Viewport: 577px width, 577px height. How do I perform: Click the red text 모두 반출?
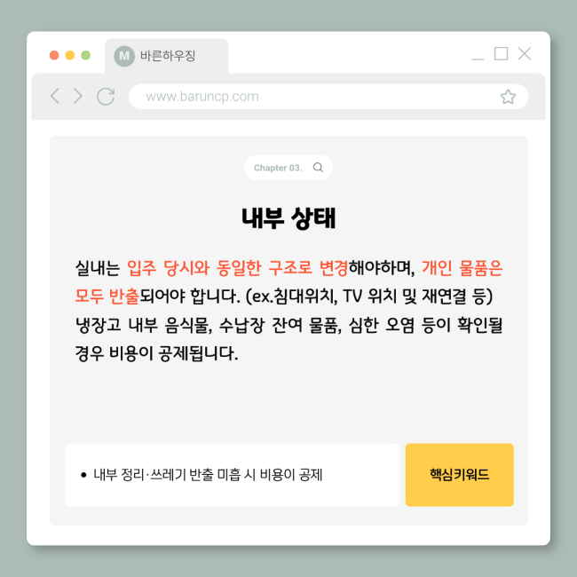(x=107, y=296)
